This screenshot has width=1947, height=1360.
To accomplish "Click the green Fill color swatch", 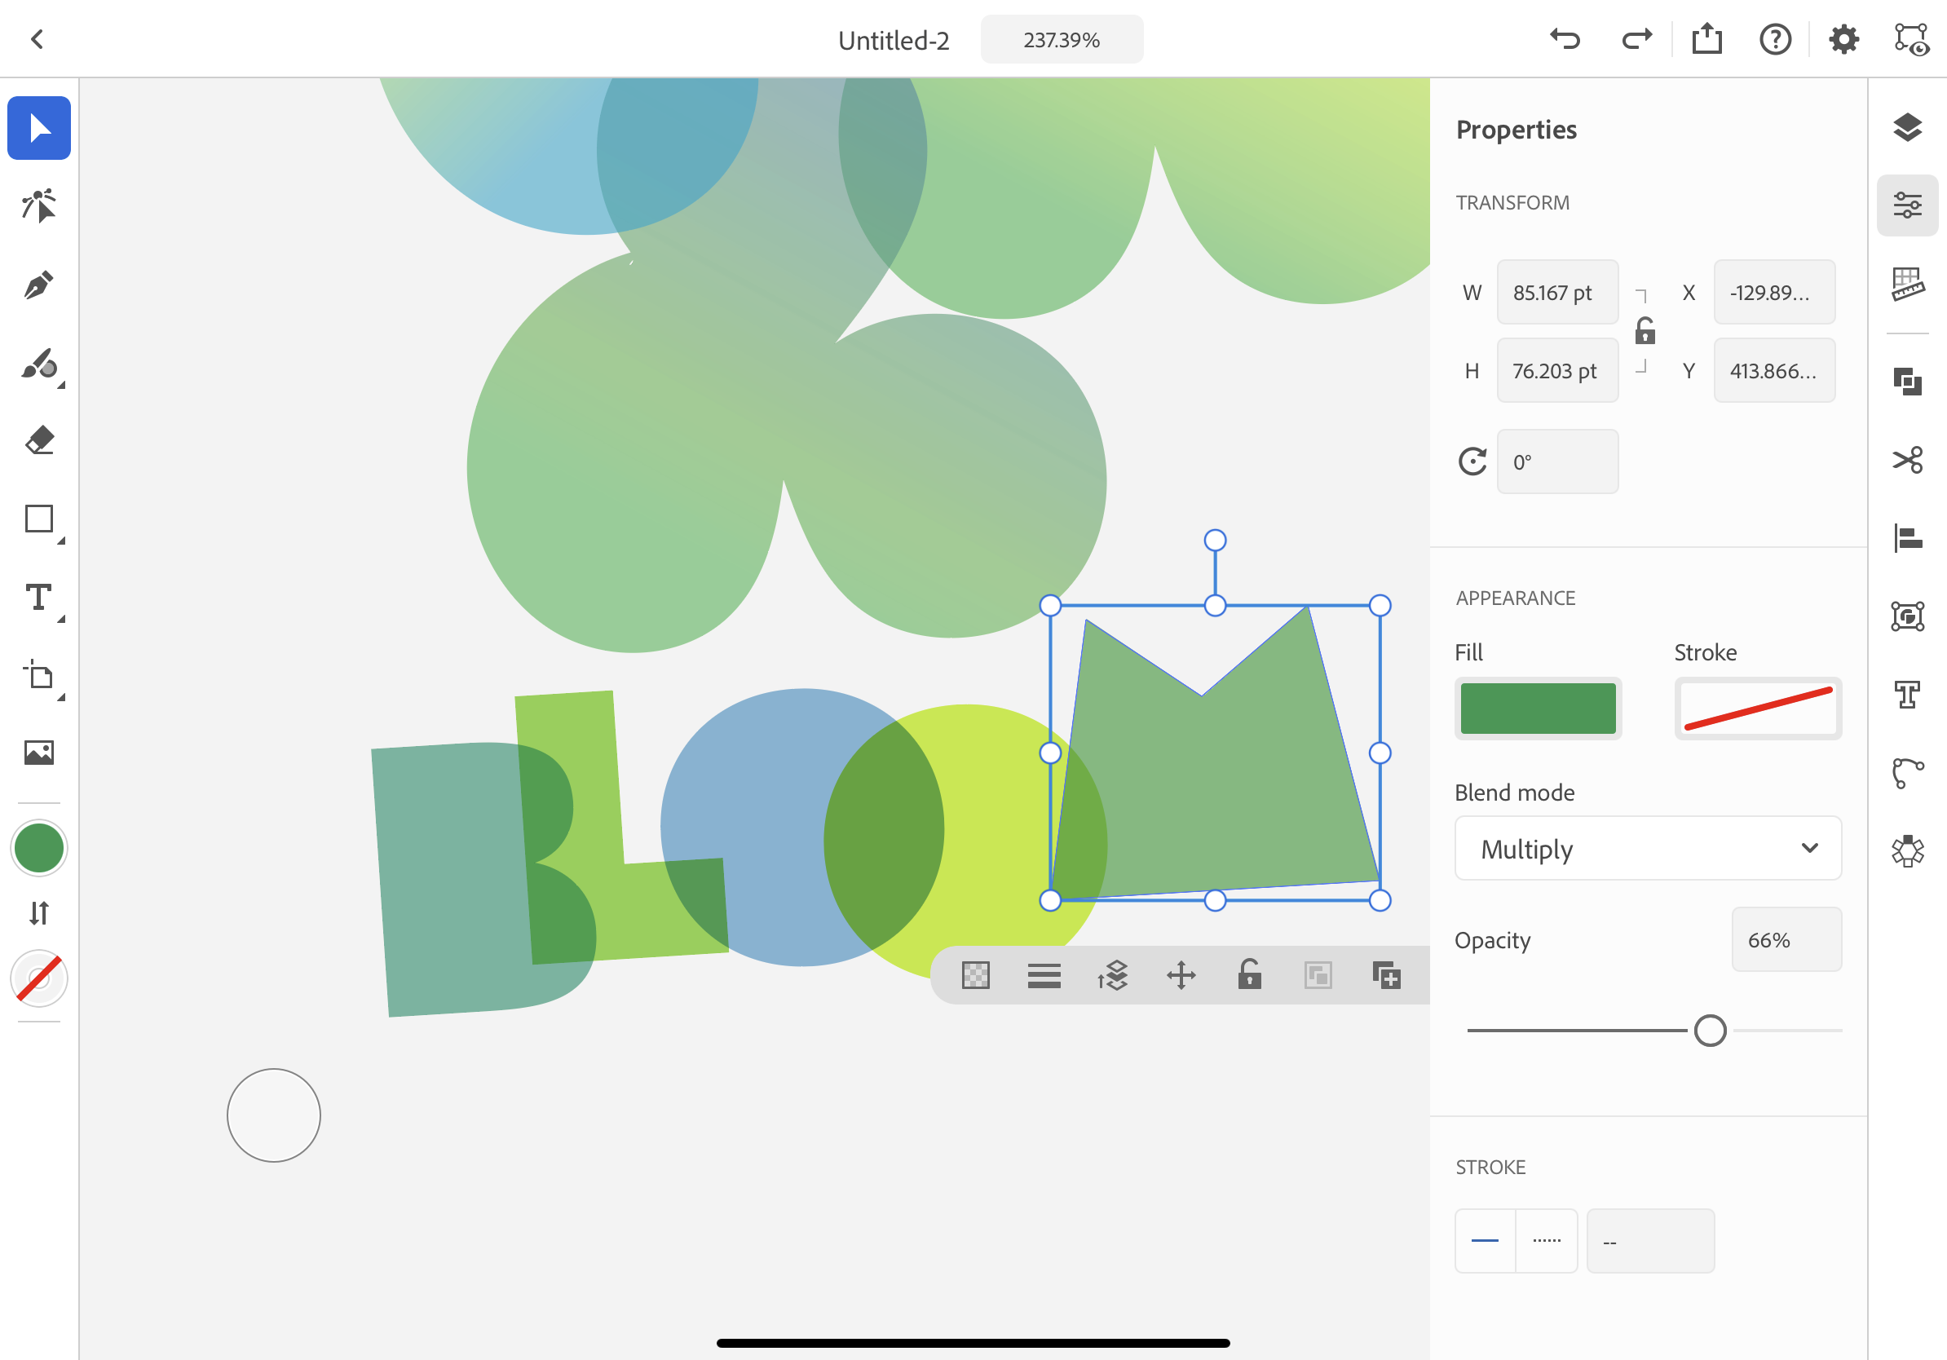I will tap(1538, 708).
